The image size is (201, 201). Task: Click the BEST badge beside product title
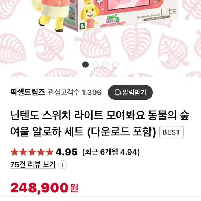[x=171, y=132]
